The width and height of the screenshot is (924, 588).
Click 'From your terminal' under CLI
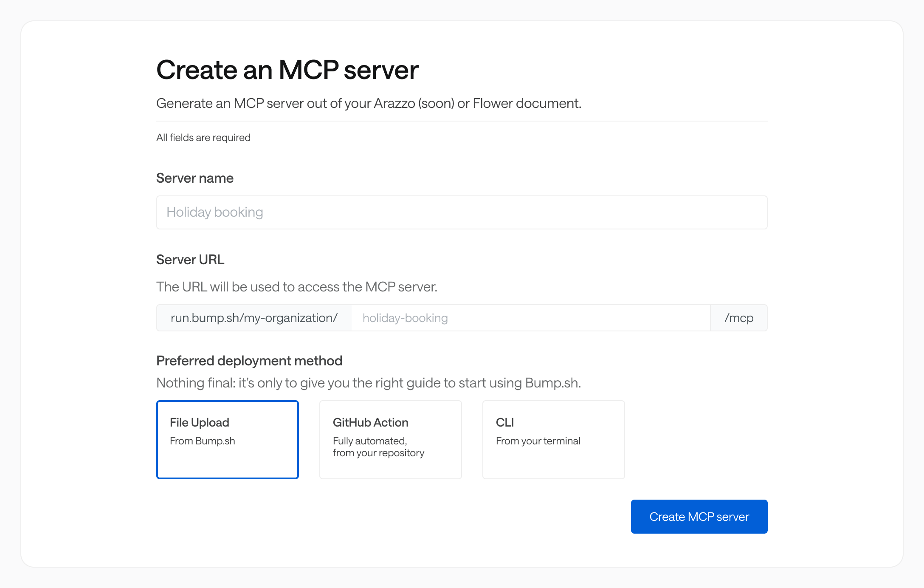coord(538,441)
